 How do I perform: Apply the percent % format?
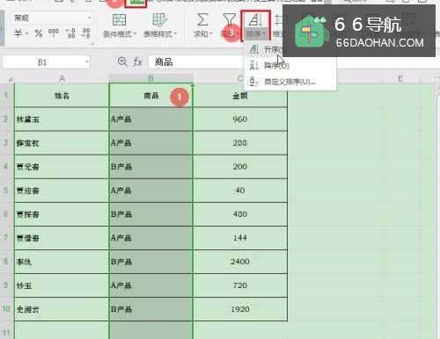click(39, 33)
